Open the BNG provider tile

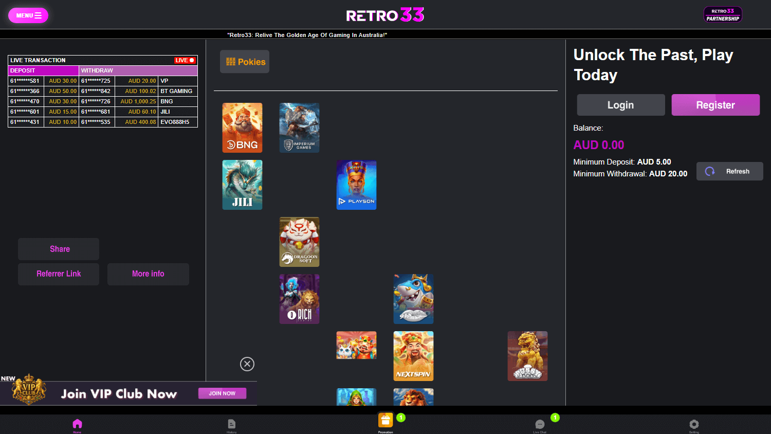242,128
